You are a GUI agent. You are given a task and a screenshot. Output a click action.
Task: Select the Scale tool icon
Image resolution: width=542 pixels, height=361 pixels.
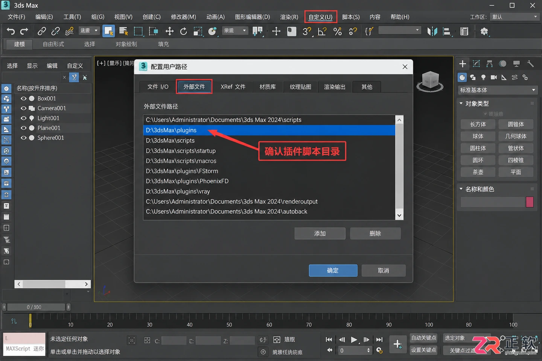coord(198,31)
